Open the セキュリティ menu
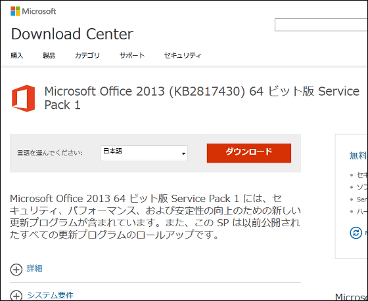 (183, 56)
